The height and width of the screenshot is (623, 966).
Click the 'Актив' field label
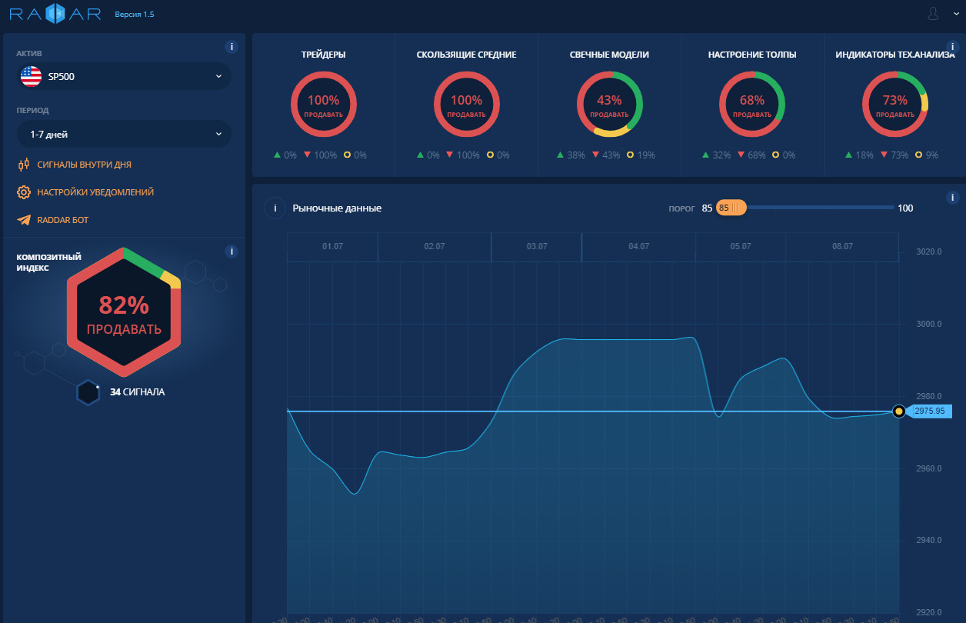pos(29,53)
